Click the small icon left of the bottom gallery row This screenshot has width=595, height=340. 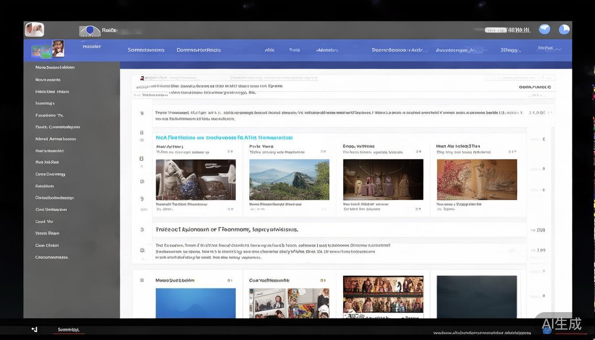click(x=142, y=280)
